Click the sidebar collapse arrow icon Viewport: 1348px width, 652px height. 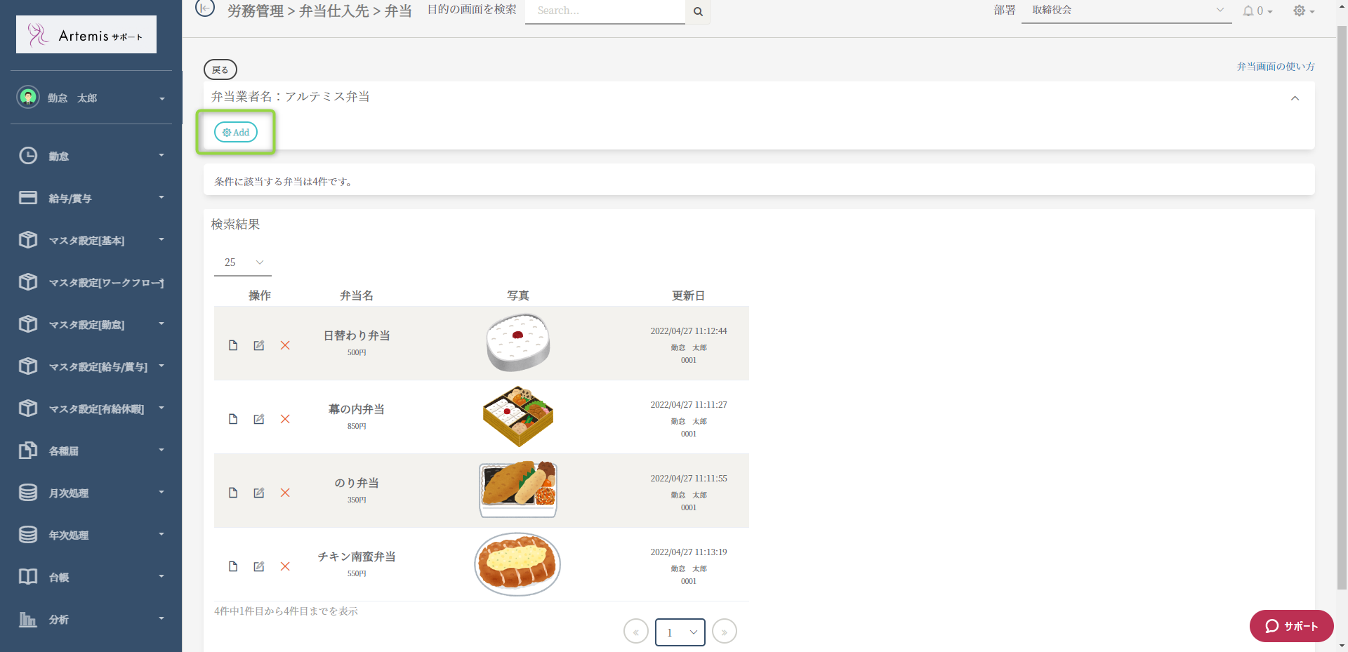tap(204, 8)
